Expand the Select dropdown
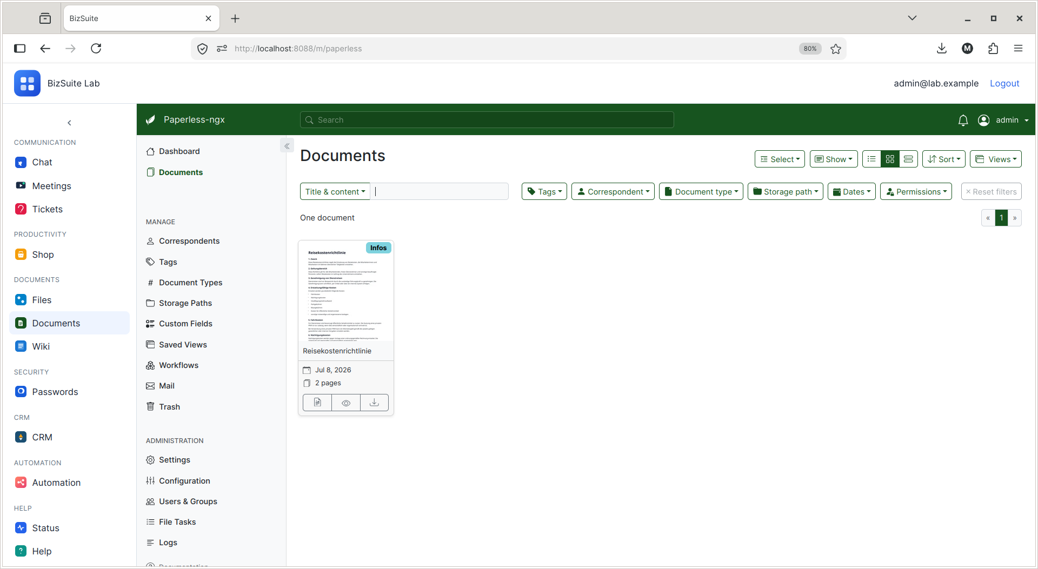Screen dimensions: 1038x569 click(780, 159)
